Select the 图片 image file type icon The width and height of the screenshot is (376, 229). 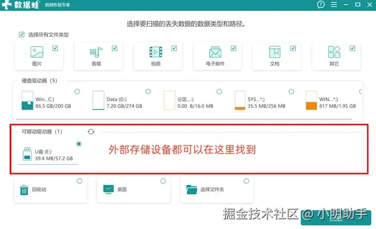(37, 52)
